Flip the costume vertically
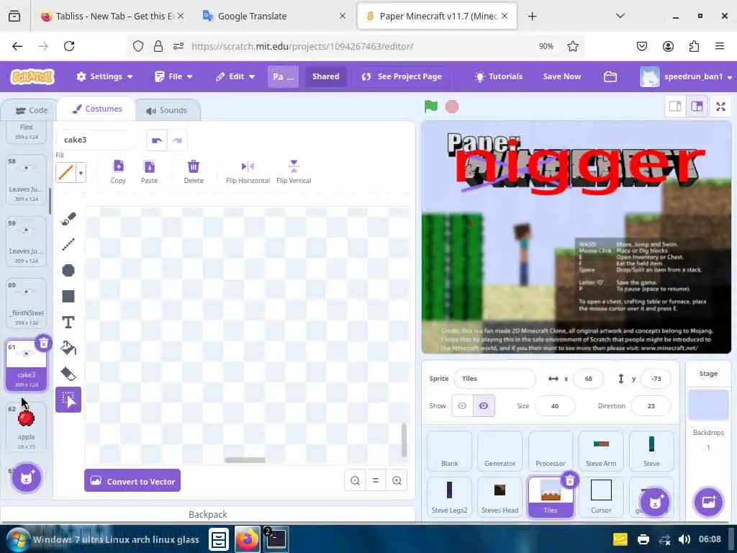The height and width of the screenshot is (553, 737). tap(294, 172)
